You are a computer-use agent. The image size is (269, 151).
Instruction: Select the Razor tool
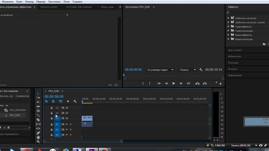pyautogui.click(x=38, y=120)
